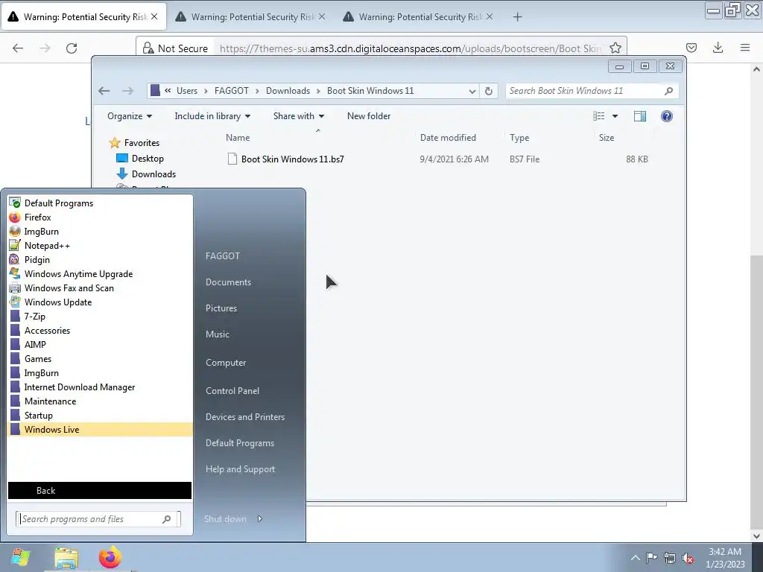Viewport: 763px width, 572px height.
Task: Open the address bar history dropdown
Action: coord(472,91)
